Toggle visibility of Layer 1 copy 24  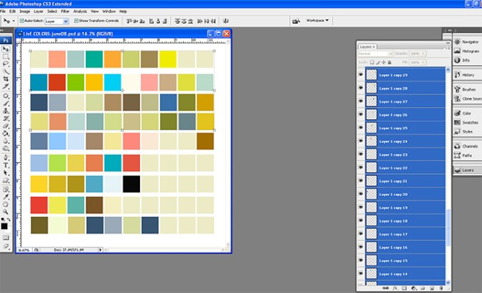point(361,141)
